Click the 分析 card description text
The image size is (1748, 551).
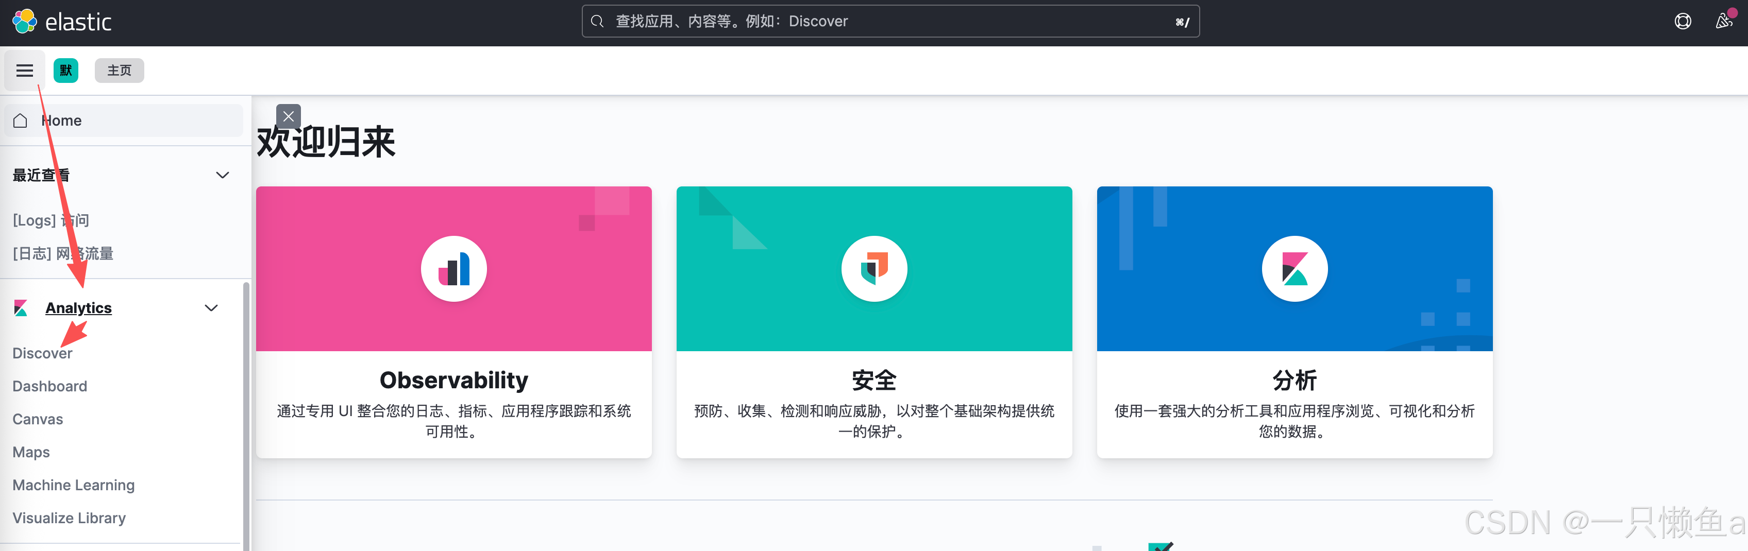point(1294,422)
